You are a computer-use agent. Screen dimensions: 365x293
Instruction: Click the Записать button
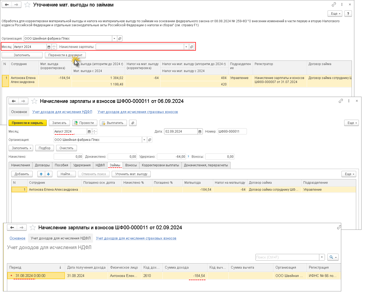click(x=59, y=123)
